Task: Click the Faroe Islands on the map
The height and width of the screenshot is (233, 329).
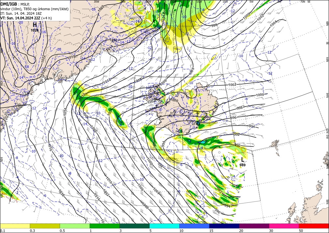Action: [275, 144]
